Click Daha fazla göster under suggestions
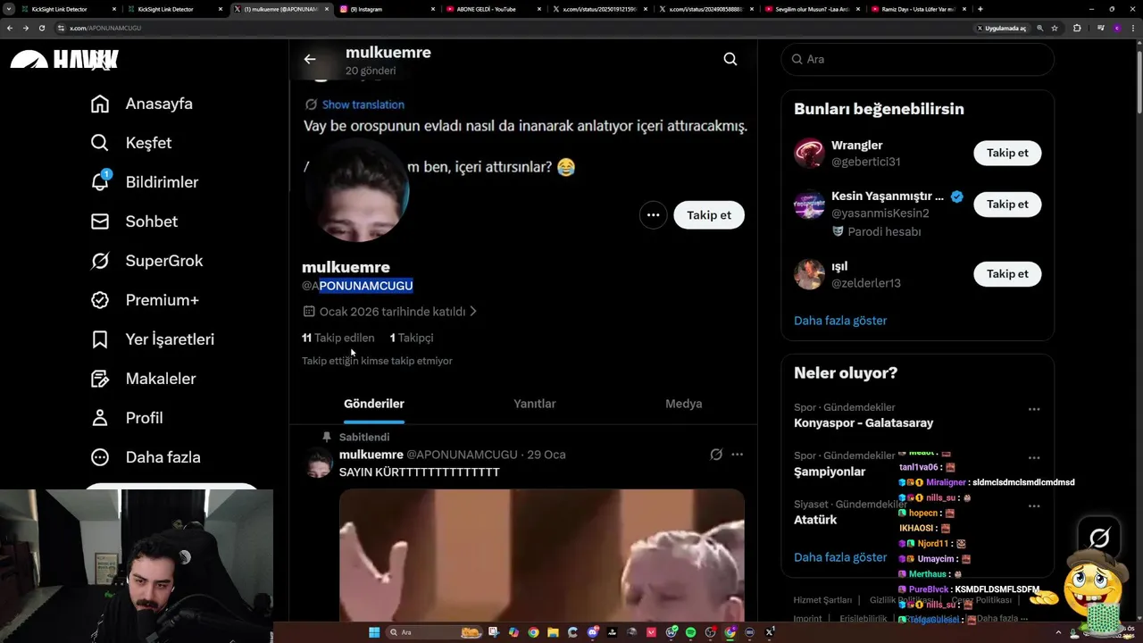Image resolution: width=1143 pixels, height=643 pixels. [x=840, y=321]
